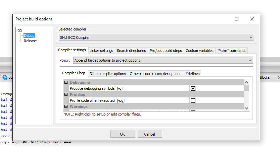The width and height of the screenshot is (280, 152).
Task: Open Other resource compiler options tab
Action: point(155,74)
